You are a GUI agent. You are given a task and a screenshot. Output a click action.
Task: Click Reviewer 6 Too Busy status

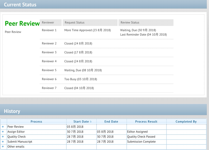coord(81,79)
